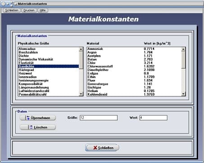Select Permeabilitätszahl in the list
This screenshot has height=163, width=204.
(49, 94)
